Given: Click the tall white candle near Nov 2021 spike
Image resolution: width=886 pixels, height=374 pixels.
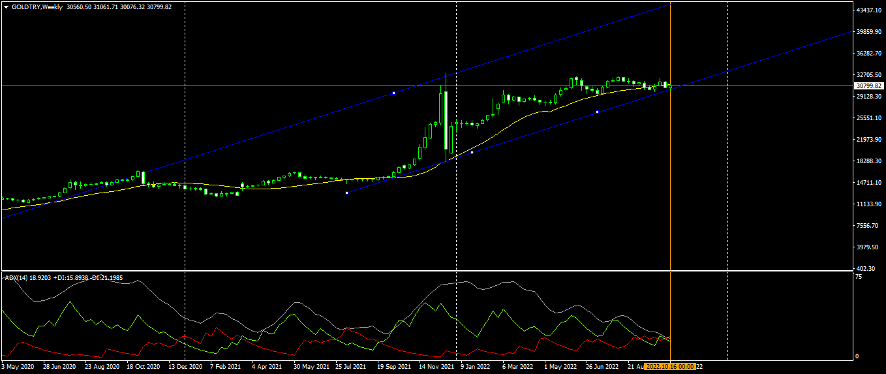Looking at the screenshot, I should pos(446,121).
